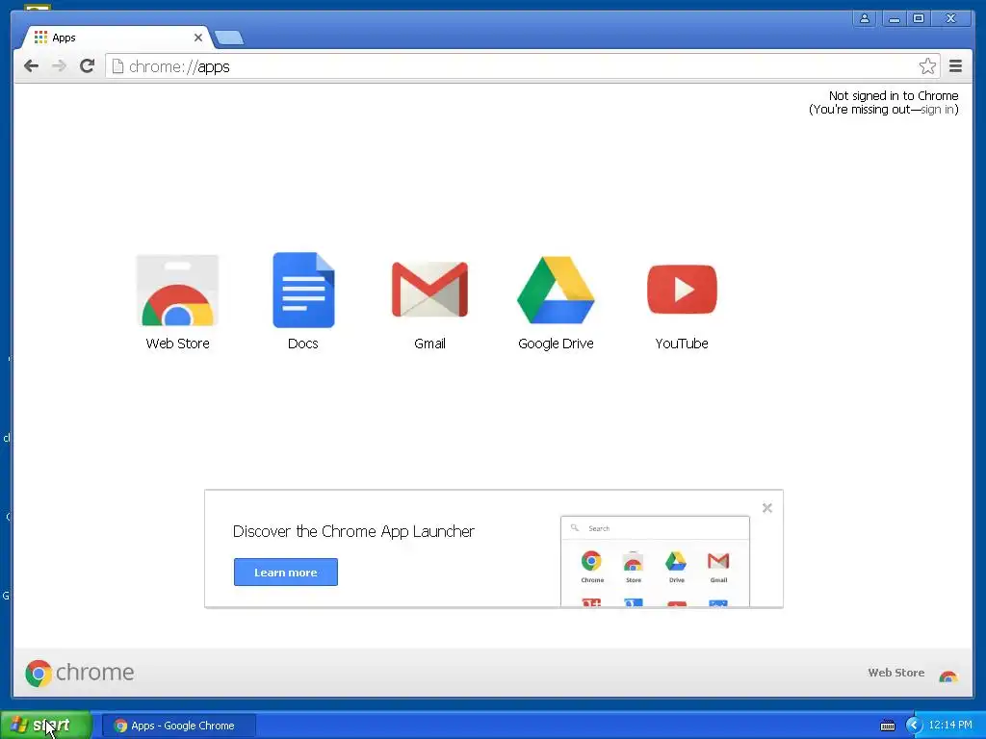Maximize the Chrome window
This screenshot has width=986, height=739.
point(918,18)
